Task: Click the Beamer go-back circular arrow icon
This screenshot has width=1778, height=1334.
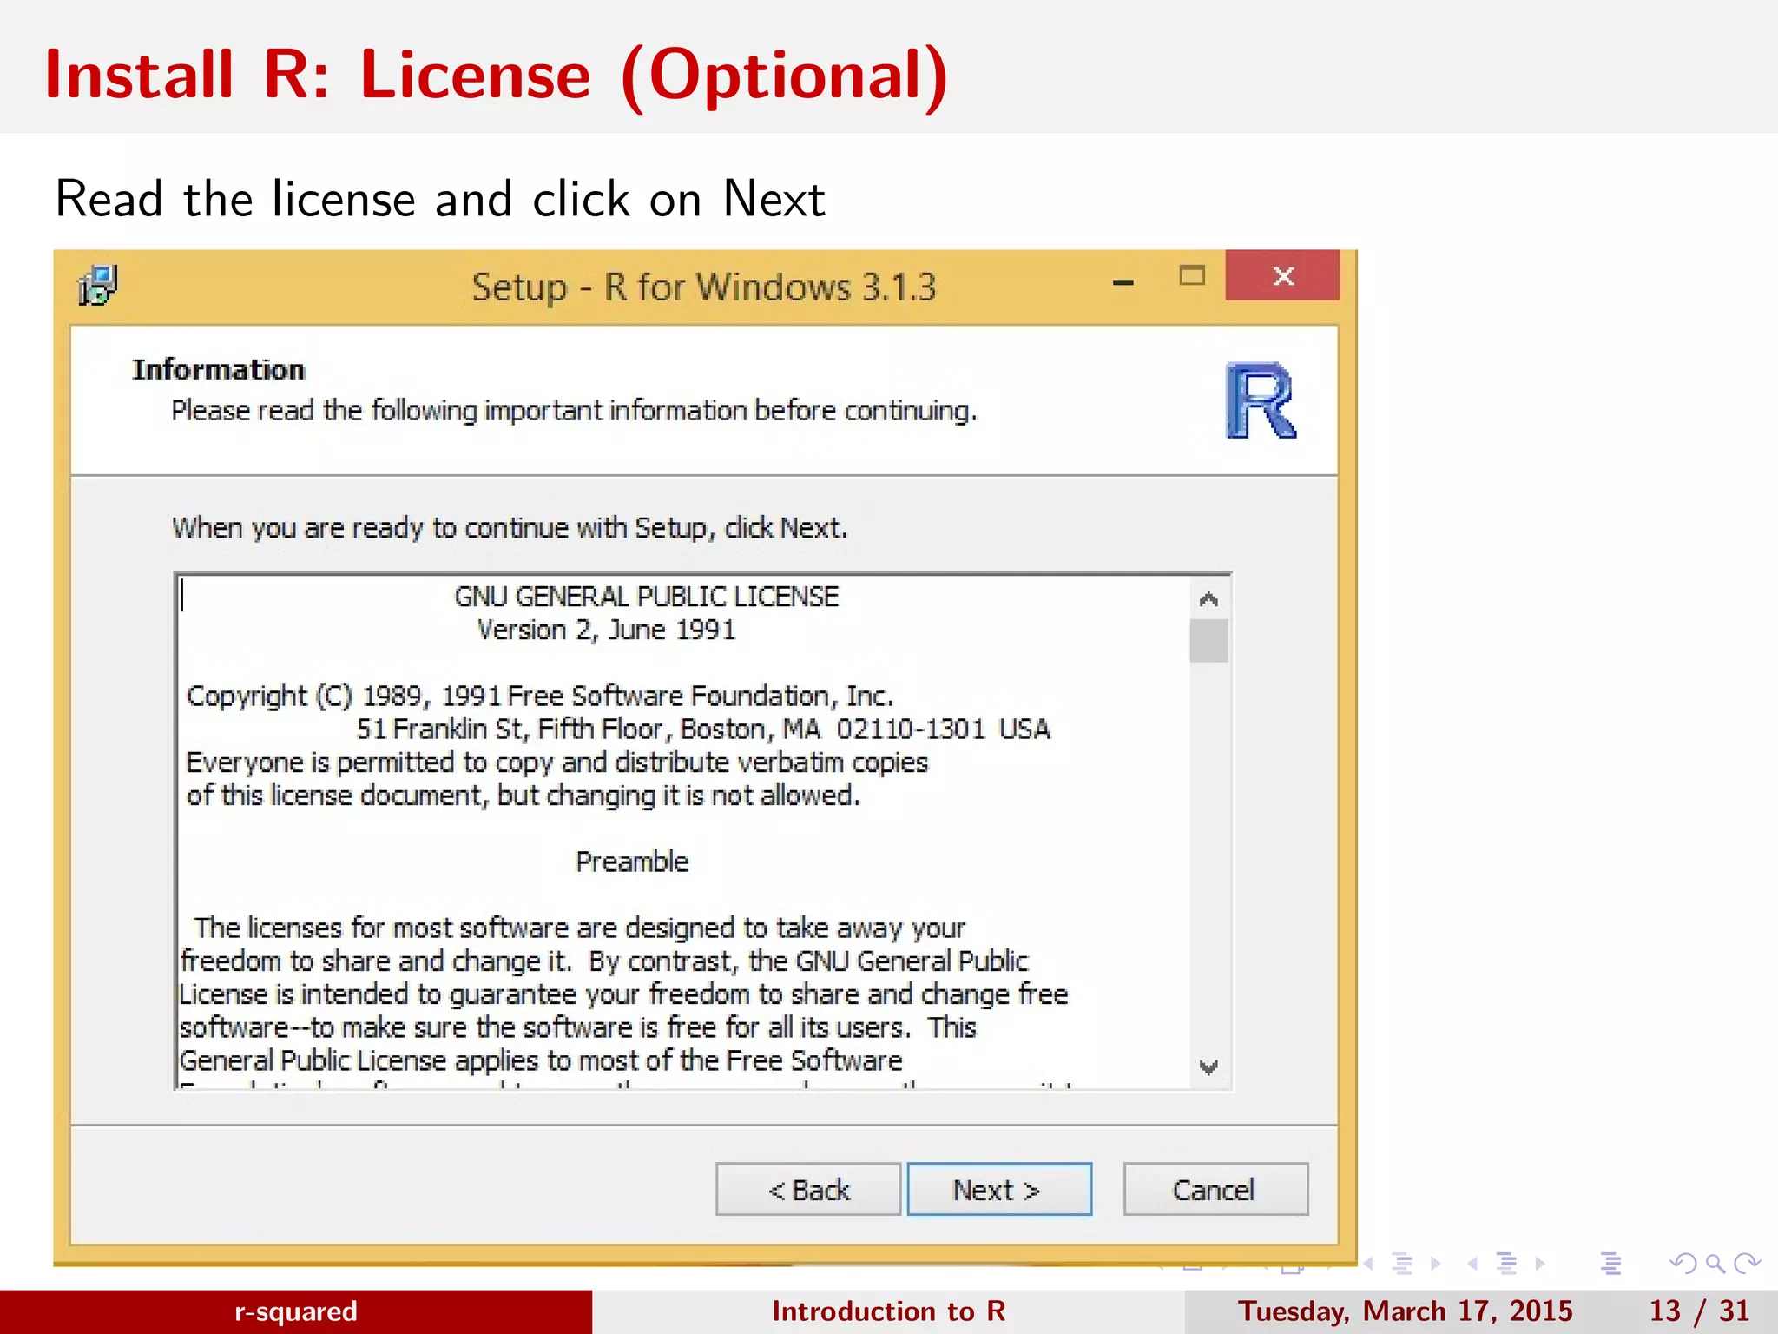Action: pyautogui.click(x=1683, y=1263)
